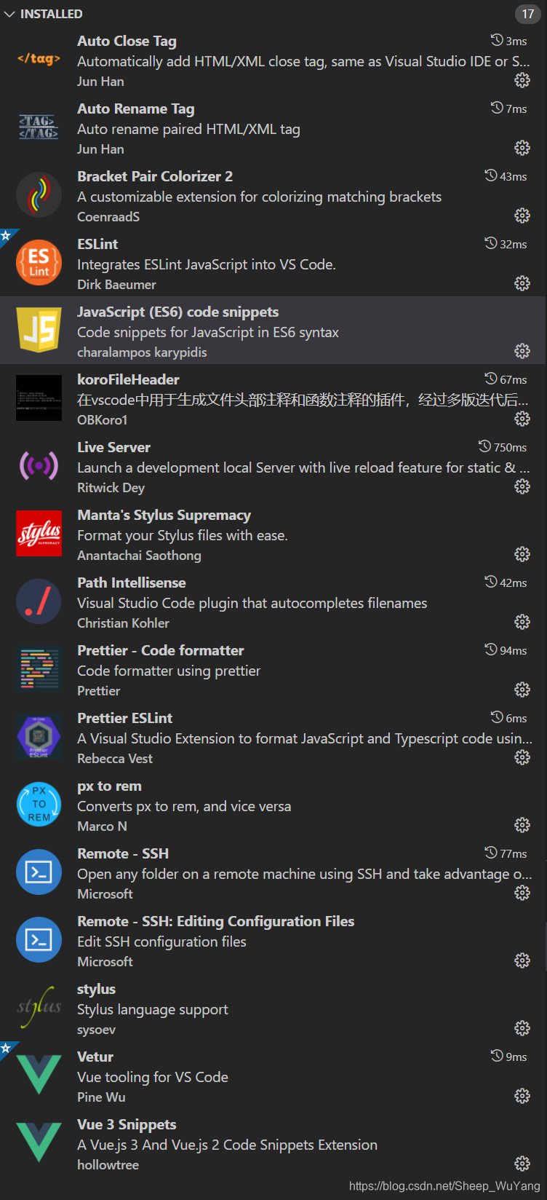Click the purple Live Server broadcast logo
Screen dimensions: 547x1200
39,465
